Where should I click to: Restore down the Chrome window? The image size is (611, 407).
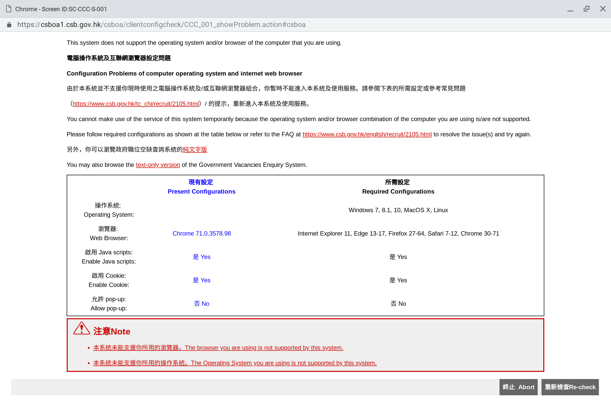pos(587,9)
